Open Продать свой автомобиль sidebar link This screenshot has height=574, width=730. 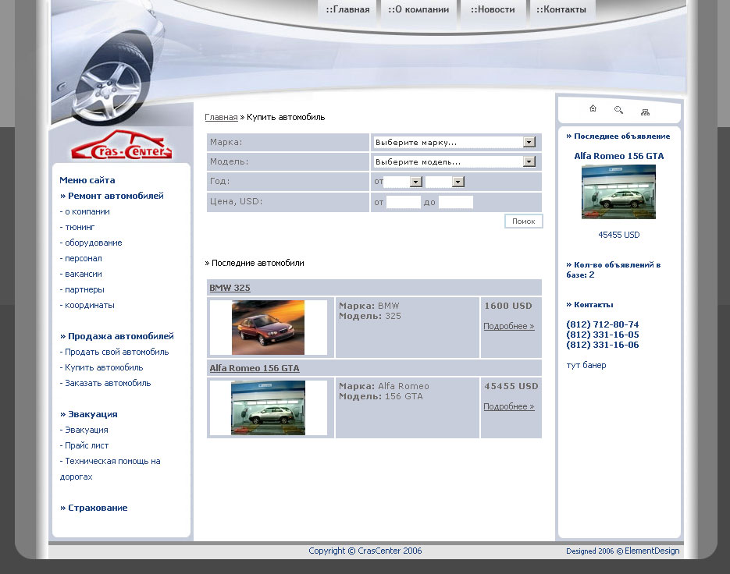pos(116,352)
